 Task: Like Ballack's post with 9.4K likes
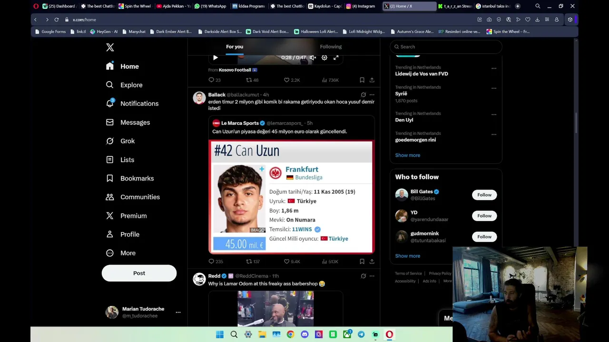click(292, 261)
